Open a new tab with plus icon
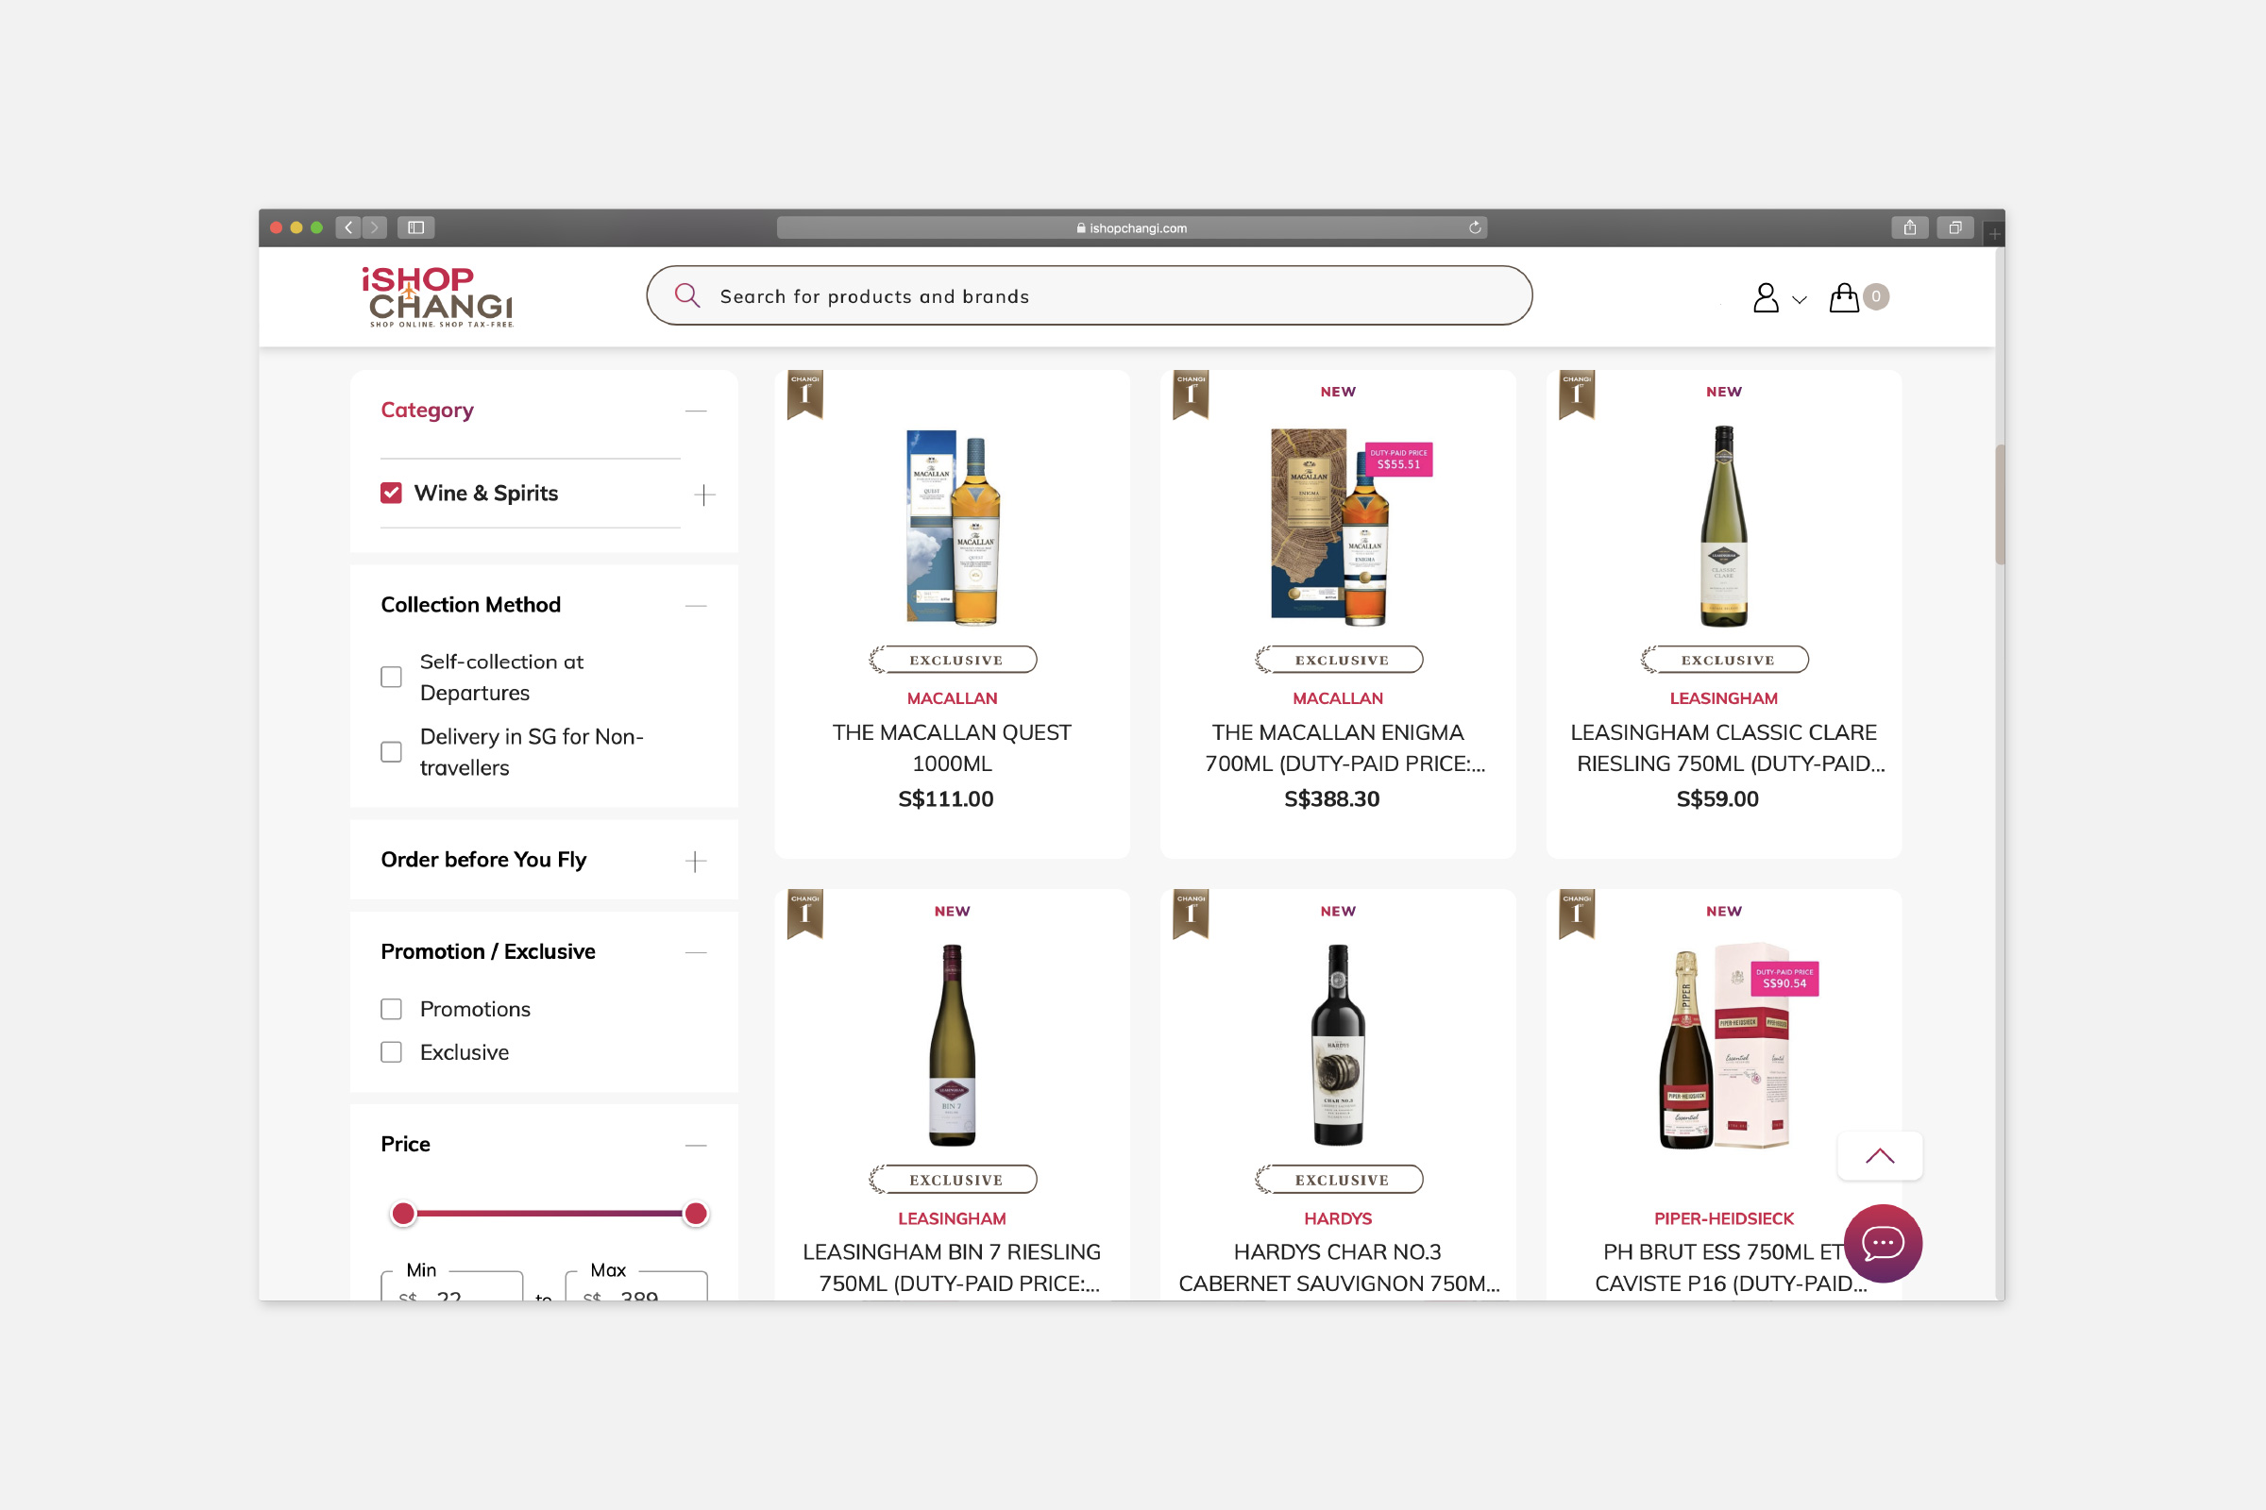Image resolution: width=2266 pixels, height=1510 pixels. (x=1994, y=232)
